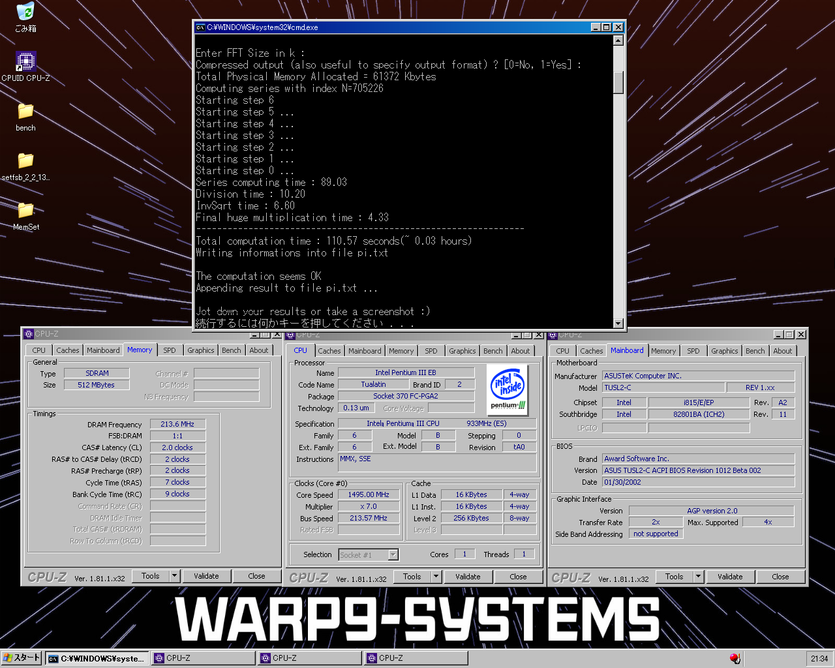Open Memory tab in right CPU-Z window

(663, 351)
